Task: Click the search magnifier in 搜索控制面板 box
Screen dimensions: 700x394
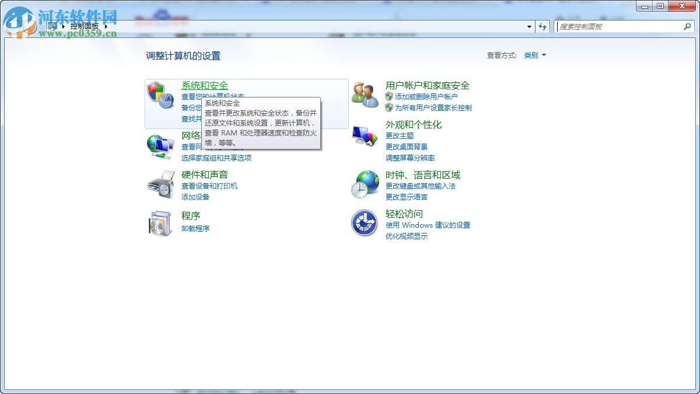Action: coord(687,26)
